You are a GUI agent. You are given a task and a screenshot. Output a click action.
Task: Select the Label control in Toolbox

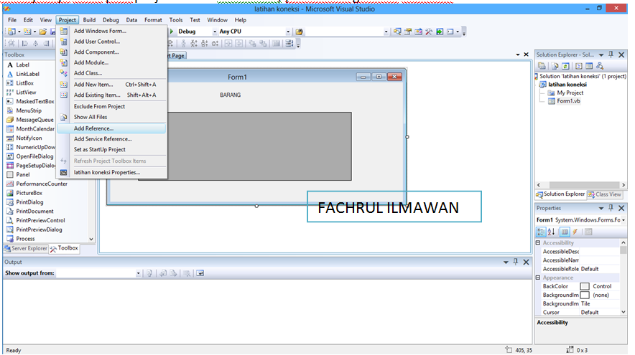click(x=22, y=65)
